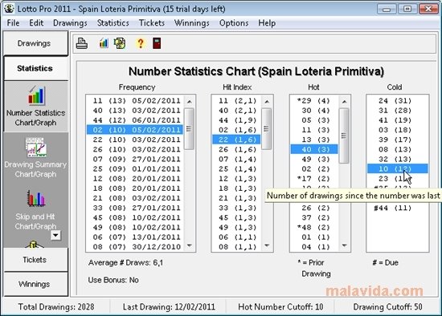
Task: Open Skip and Hit Chart/Graph sidebar icon
Action: tap(35, 210)
